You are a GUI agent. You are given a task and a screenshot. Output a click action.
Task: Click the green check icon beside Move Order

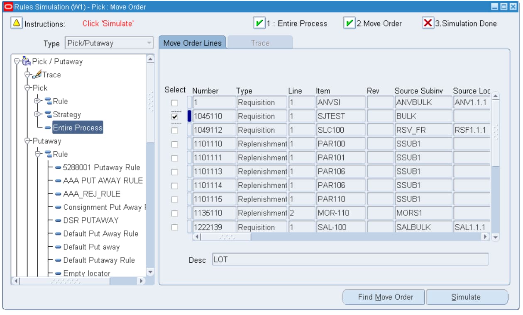(349, 23)
